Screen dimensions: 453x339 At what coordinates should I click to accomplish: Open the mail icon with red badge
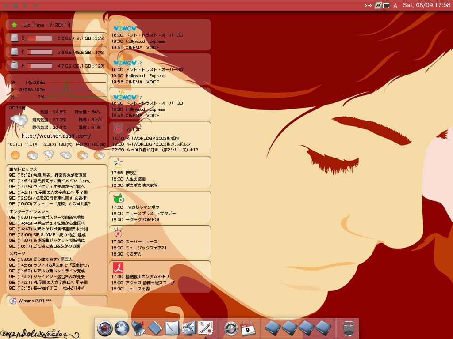click(138, 328)
